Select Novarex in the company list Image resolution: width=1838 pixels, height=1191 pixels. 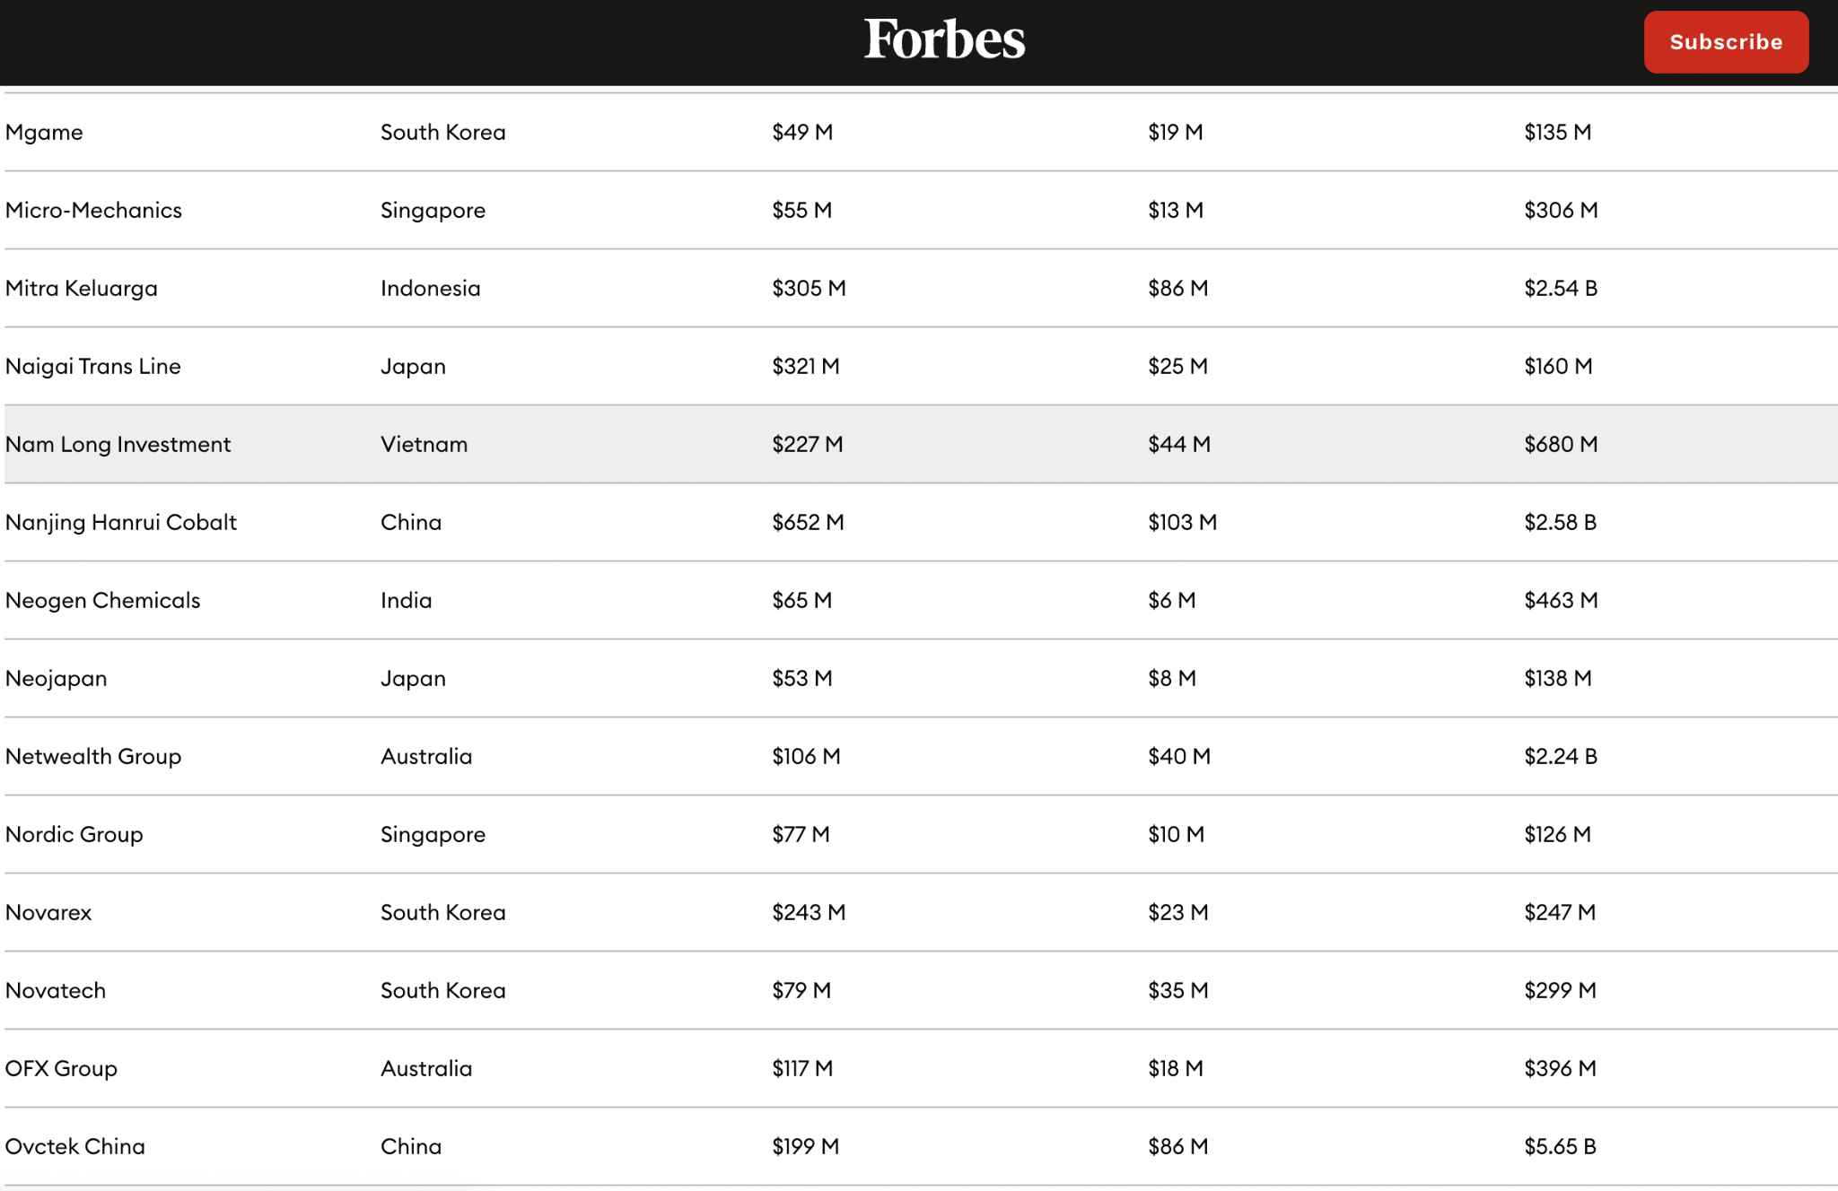coord(48,912)
